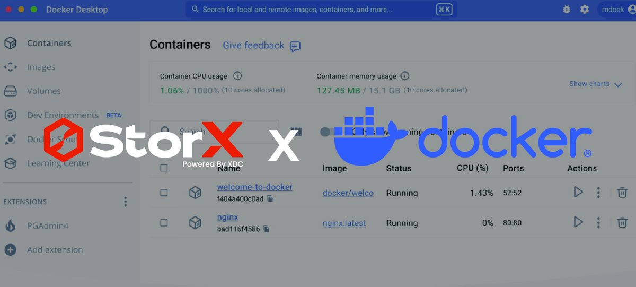Open the welcome-to-docker container link
This screenshot has width=636, height=287.
[x=255, y=187]
